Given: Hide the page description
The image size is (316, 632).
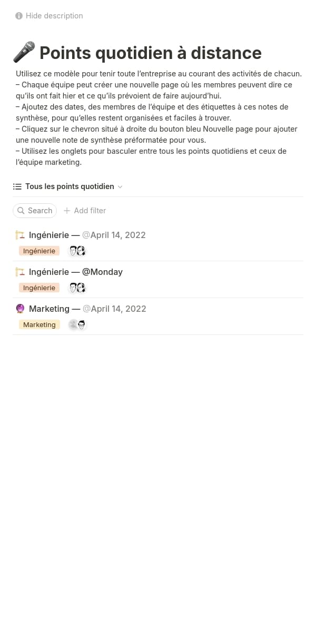Looking at the screenshot, I should pyautogui.click(x=54, y=16).
